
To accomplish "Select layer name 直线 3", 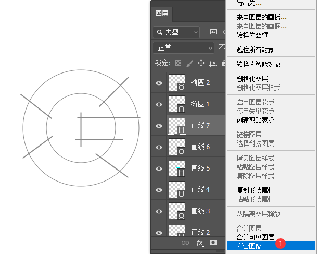I will [x=200, y=211].
